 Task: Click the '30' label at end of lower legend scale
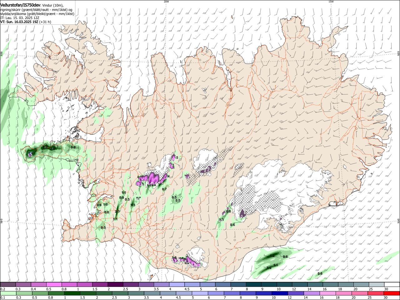pos(385,298)
